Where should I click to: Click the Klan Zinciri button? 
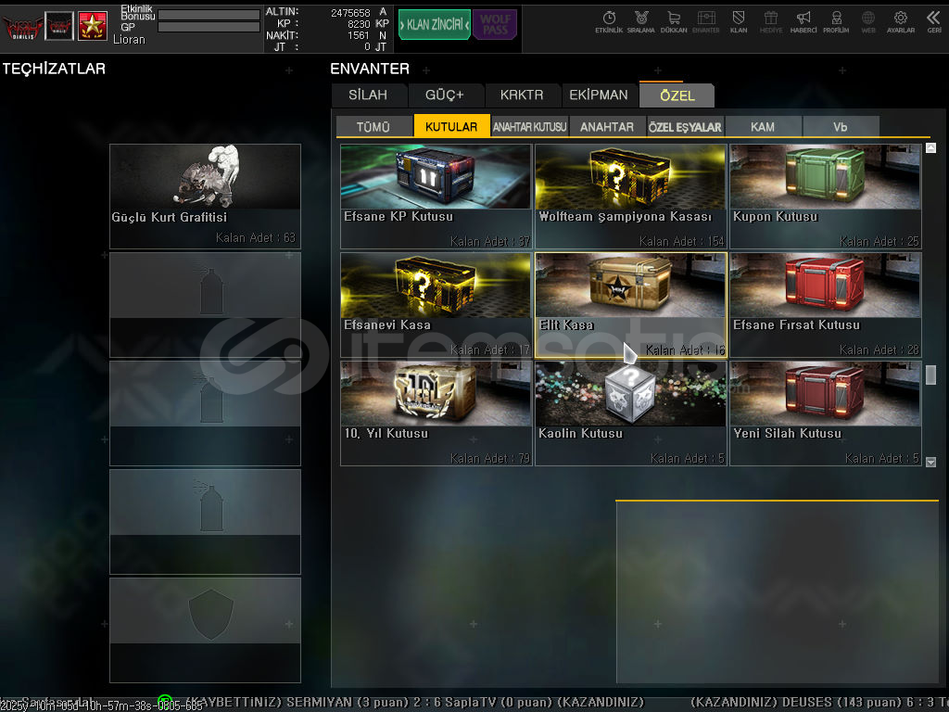click(434, 25)
